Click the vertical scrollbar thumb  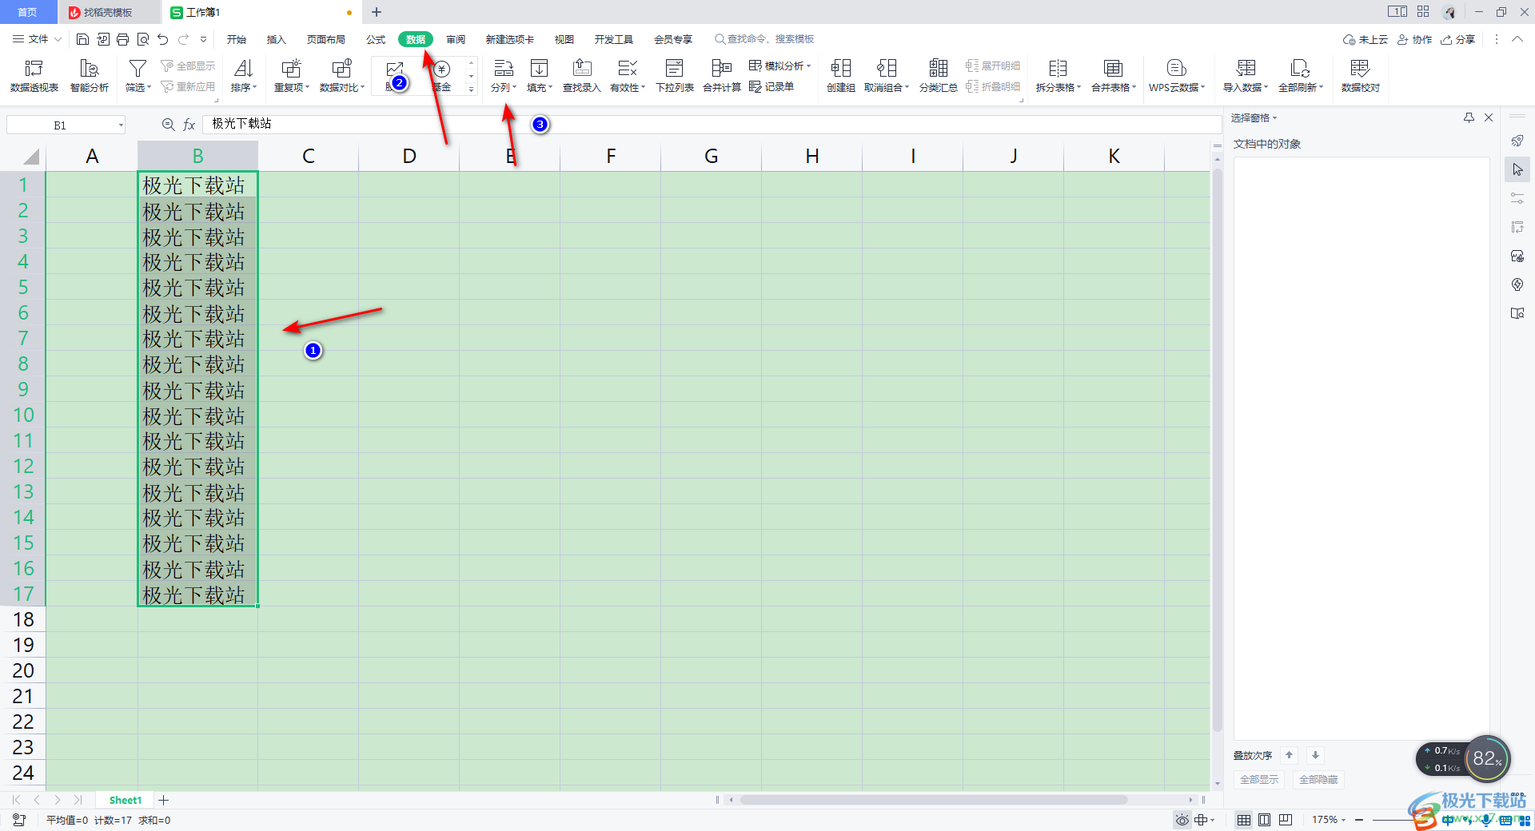(x=1218, y=449)
